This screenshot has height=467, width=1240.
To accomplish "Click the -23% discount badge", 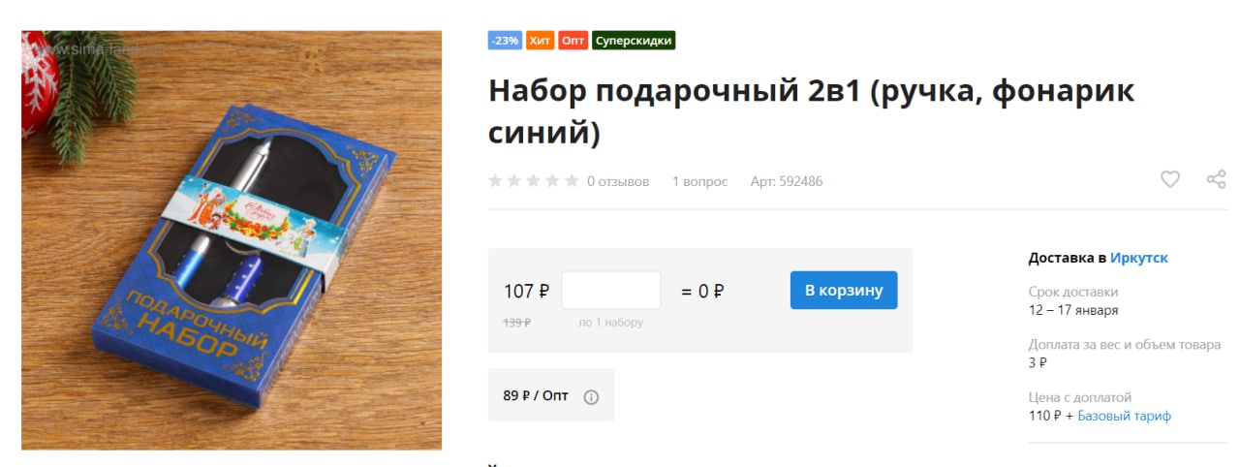I will click(x=505, y=41).
